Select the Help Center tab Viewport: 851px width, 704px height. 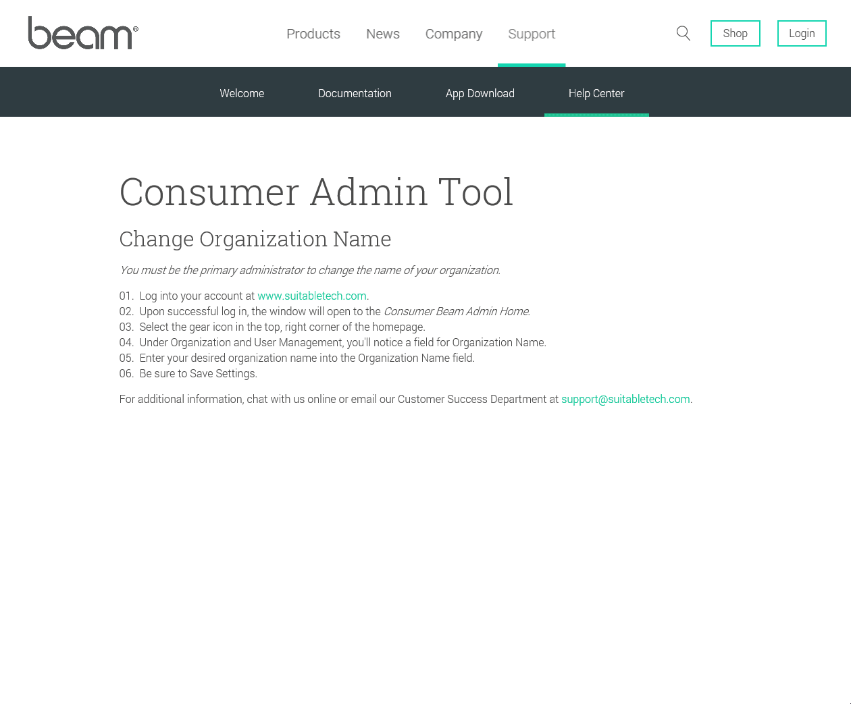pos(596,93)
